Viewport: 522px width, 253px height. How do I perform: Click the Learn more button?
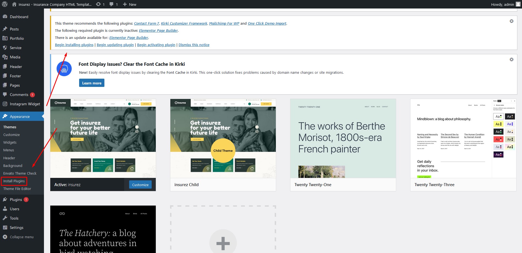92,83
